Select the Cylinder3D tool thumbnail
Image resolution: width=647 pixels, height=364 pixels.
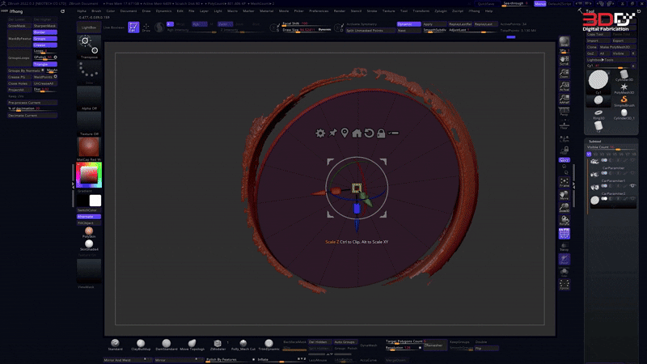624,79
